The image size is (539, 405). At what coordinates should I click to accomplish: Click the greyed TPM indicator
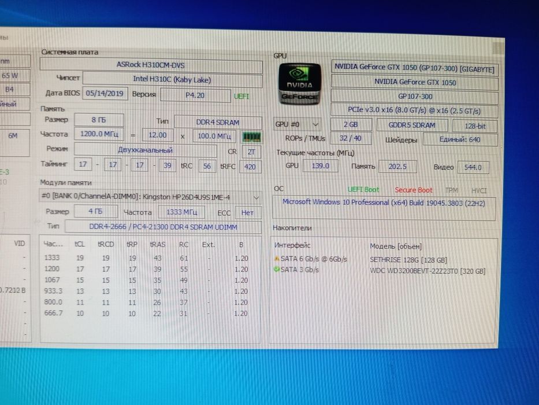[x=451, y=190]
